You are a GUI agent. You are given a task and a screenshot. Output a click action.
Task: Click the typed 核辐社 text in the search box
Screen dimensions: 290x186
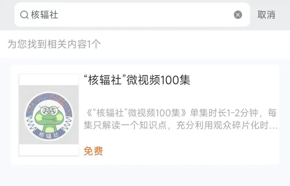click(45, 15)
